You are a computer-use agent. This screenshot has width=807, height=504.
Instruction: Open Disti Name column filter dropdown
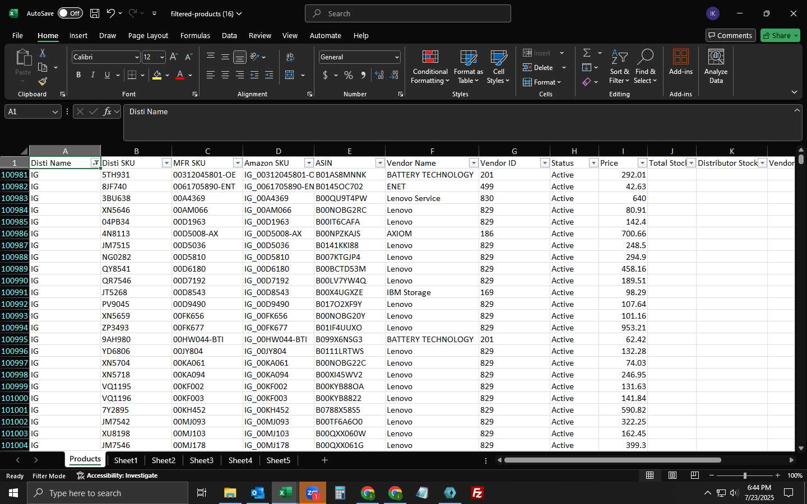point(95,163)
